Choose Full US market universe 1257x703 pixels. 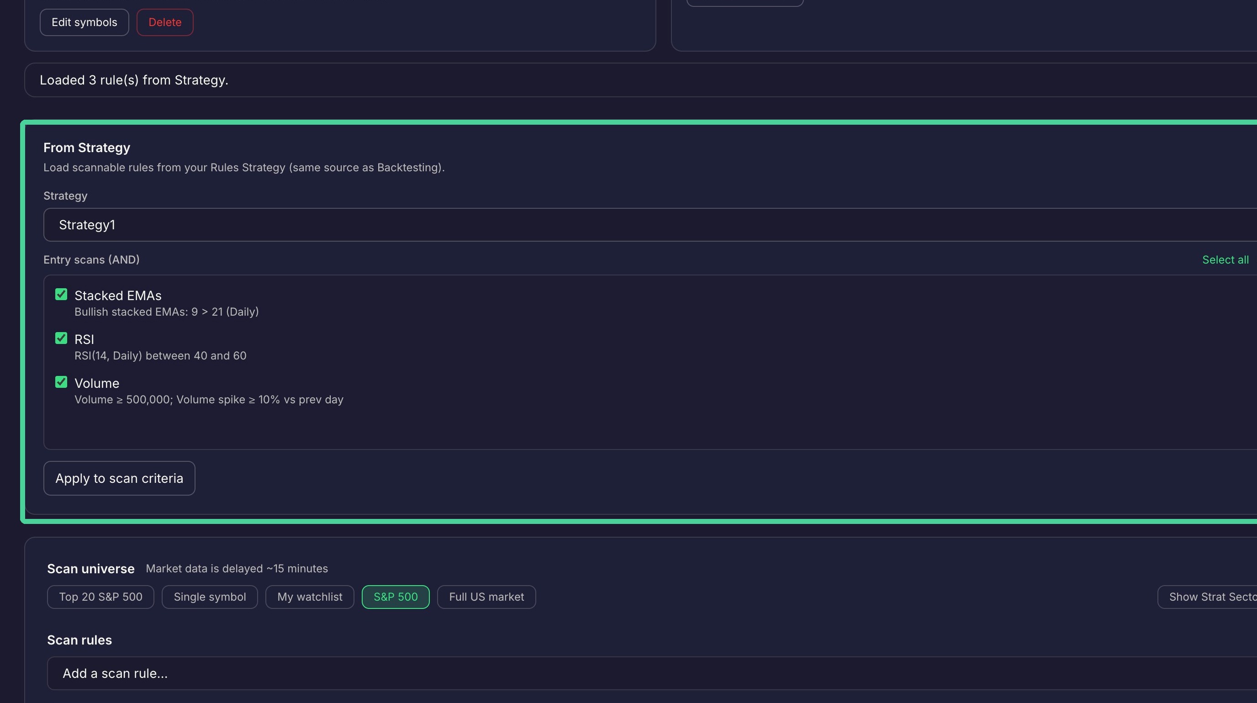tap(486, 597)
